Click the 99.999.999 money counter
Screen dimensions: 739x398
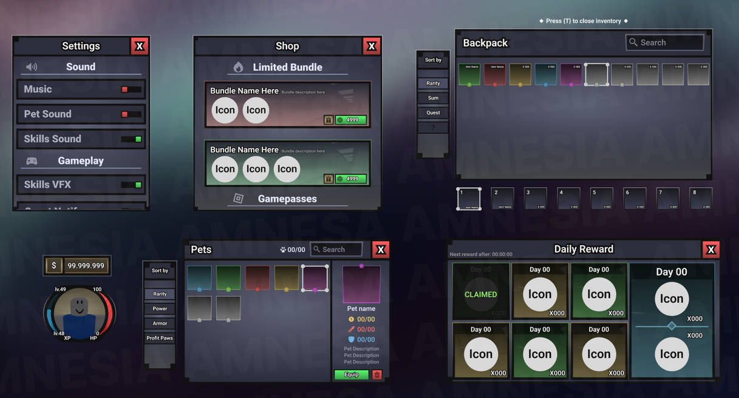pos(86,265)
